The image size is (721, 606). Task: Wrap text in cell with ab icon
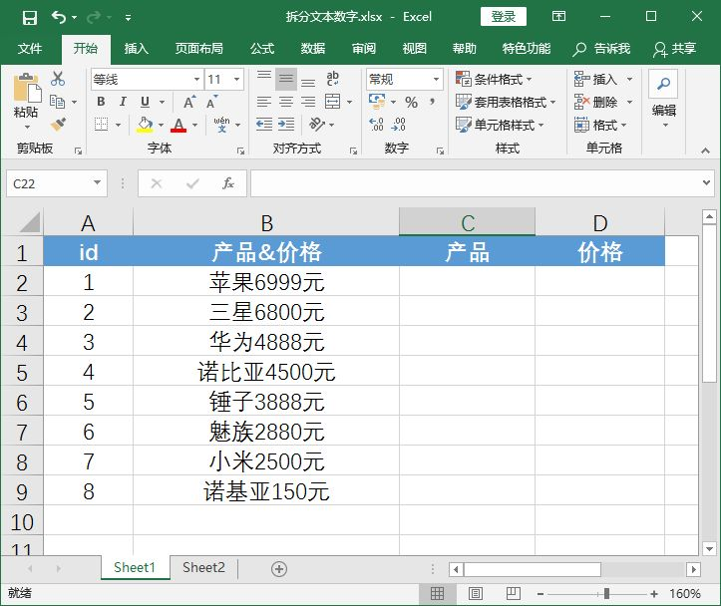pos(332,79)
